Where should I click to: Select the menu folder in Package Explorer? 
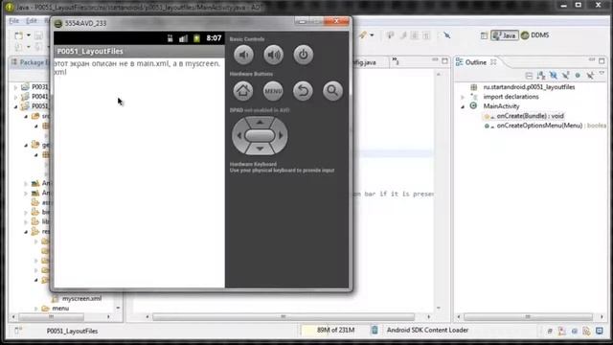(60, 309)
